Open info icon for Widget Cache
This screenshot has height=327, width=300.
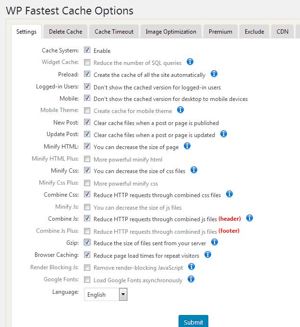click(190, 62)
